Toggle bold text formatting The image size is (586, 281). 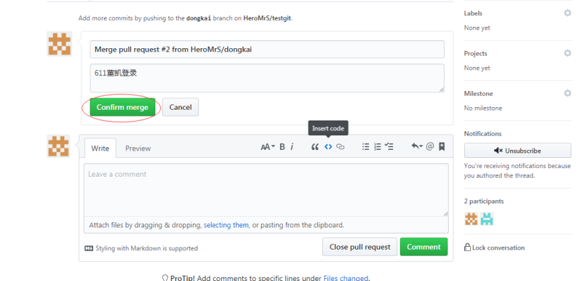(282, 147)
